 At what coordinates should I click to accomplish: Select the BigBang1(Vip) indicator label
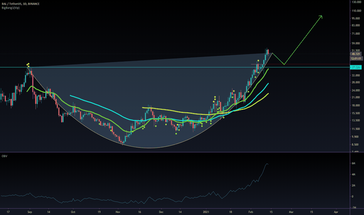click(11, 8)
